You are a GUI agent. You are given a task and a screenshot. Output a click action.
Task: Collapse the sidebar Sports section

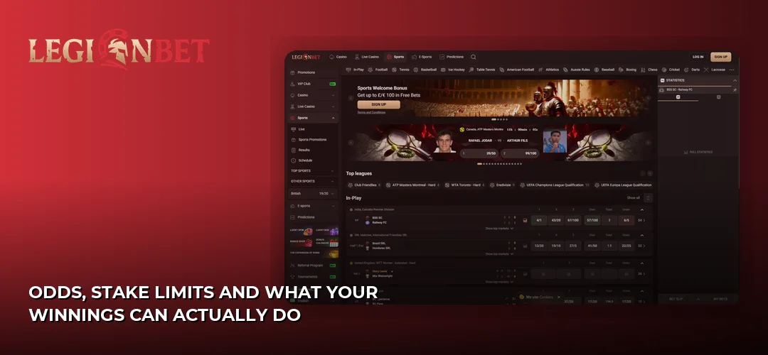[334, 118]
